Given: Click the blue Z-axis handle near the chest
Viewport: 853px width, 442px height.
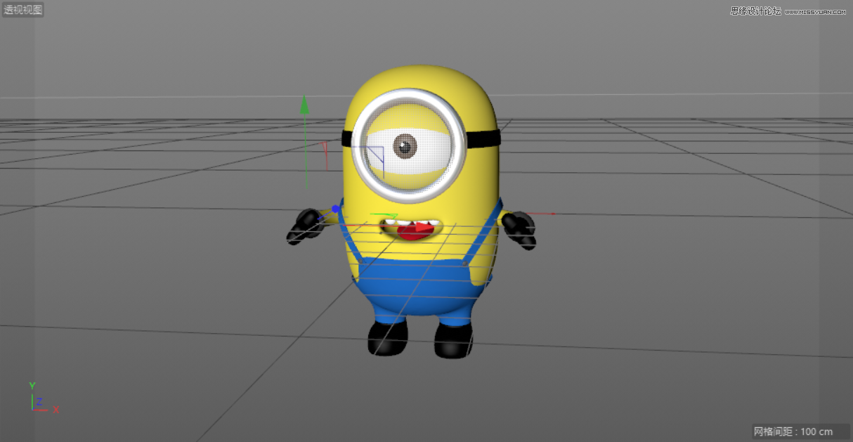Looking at the screenshot, I should click(x=335, y=208).
